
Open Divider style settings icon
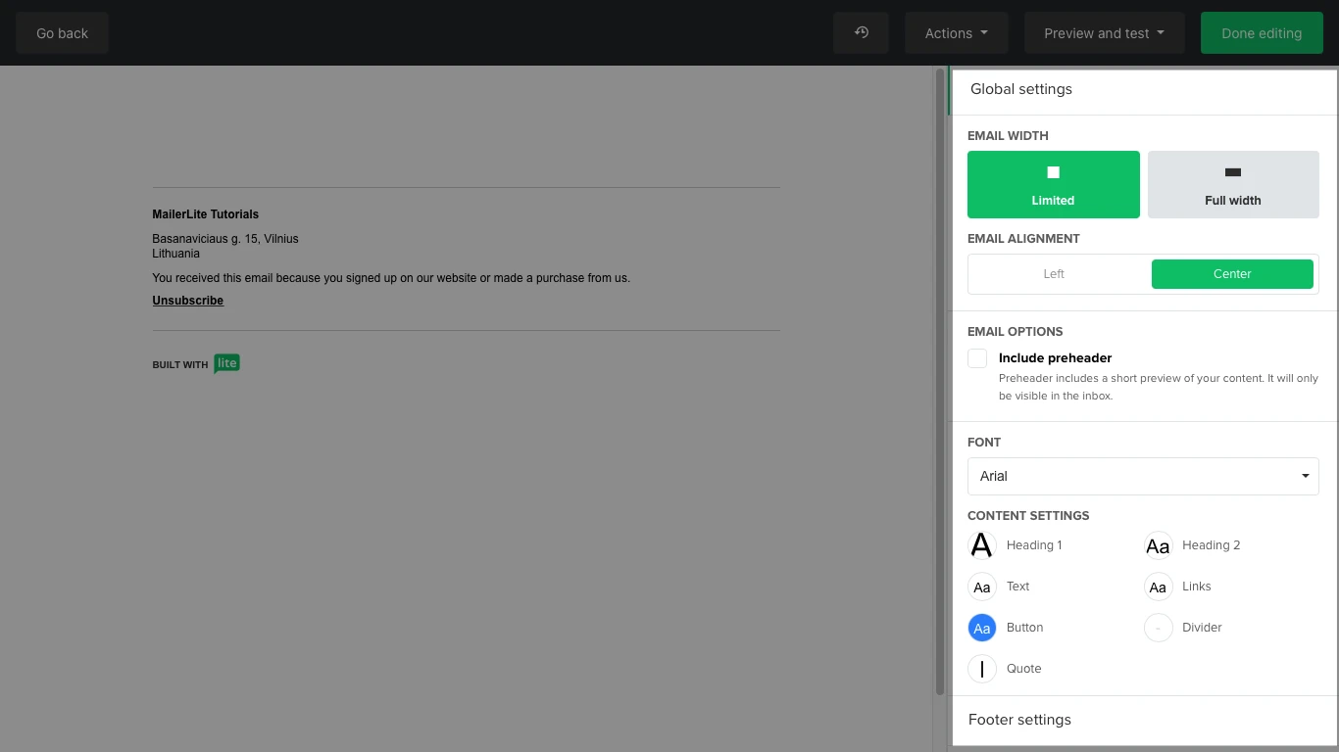[x=1158, y=628]
